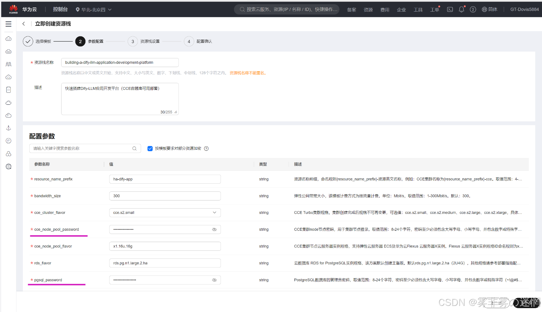Open the 华北-北京四 region selector
This screenshot has width=542, height=312.
coord(93,9)
